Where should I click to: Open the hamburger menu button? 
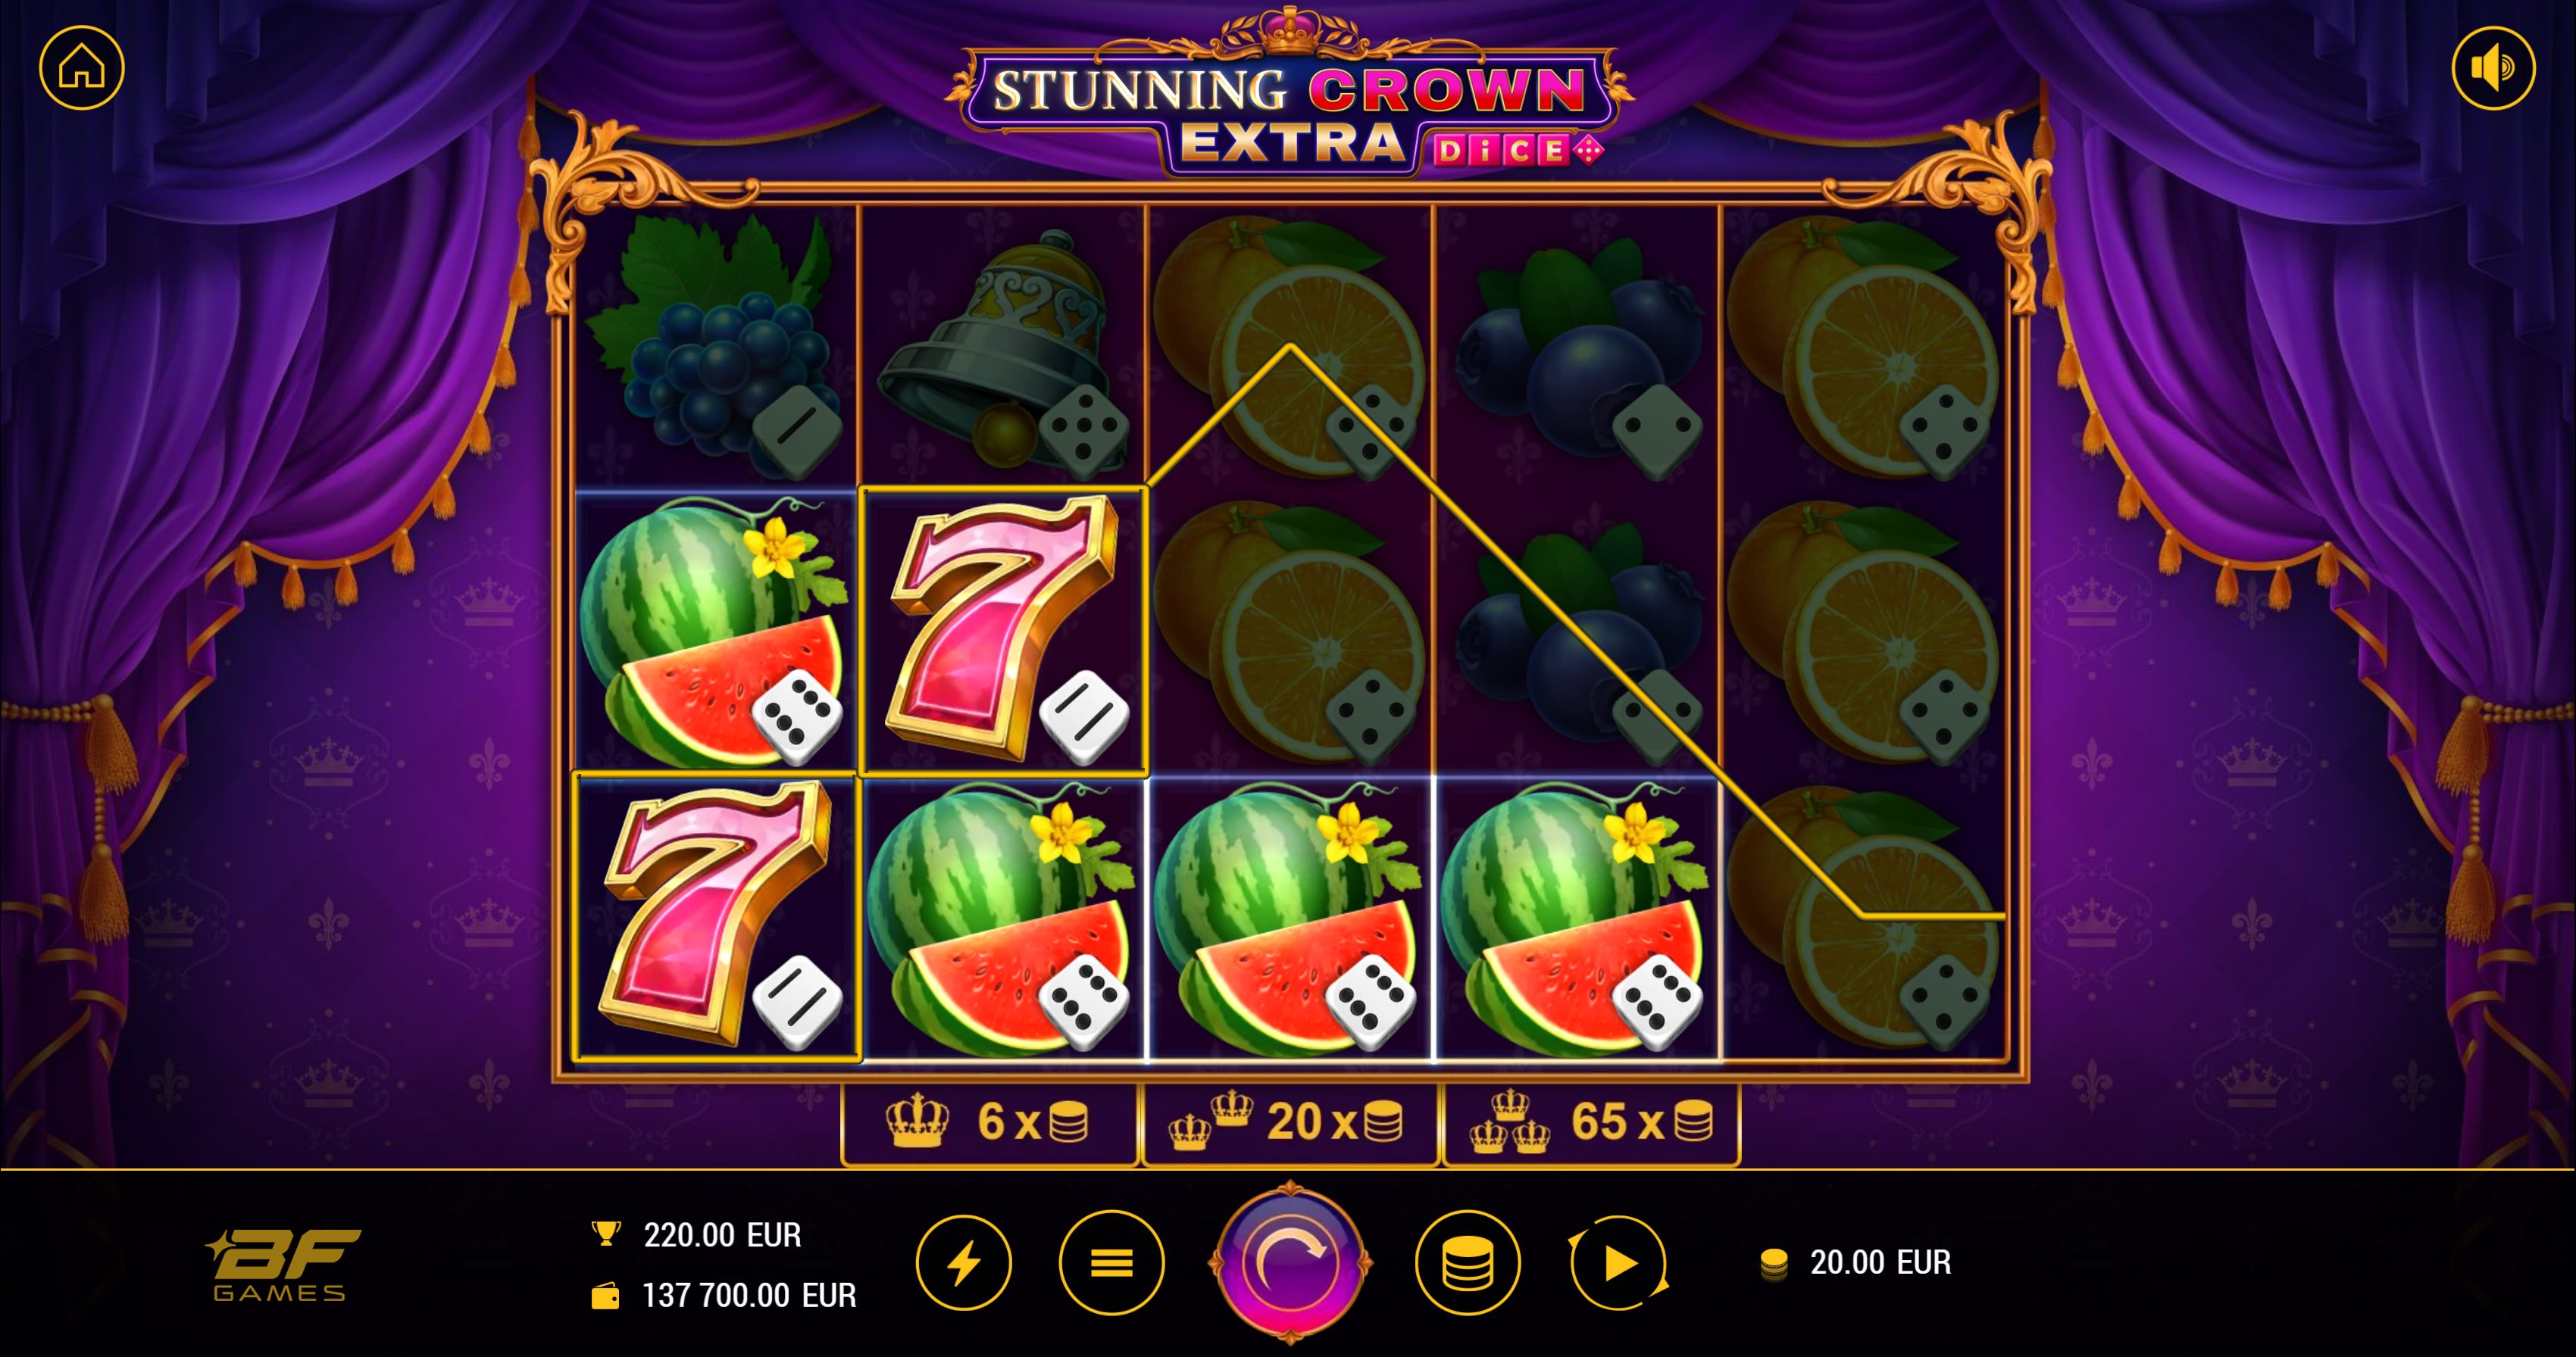pos(1111,1263)
